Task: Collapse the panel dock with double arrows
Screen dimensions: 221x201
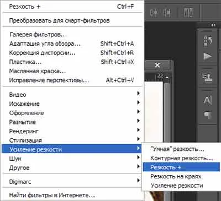Action: [213, 25]
